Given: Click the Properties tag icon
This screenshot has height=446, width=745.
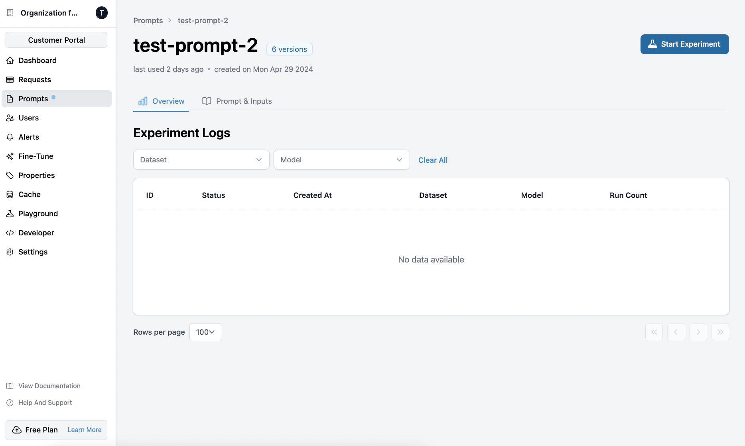Looking at the screenshot, I should point(10,175).
